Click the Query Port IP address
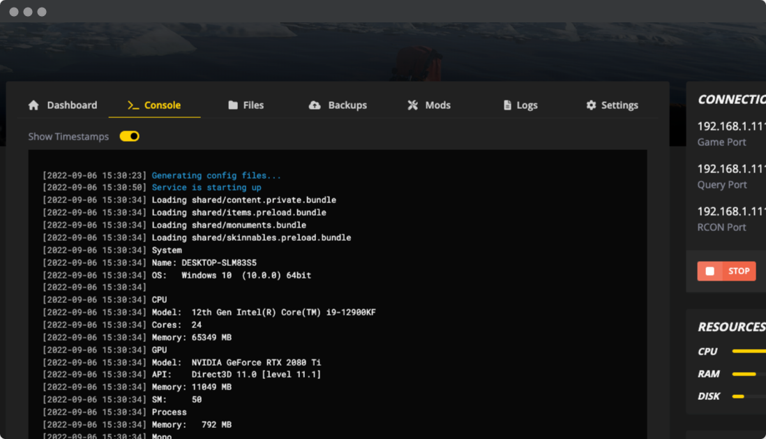The image size is (766, 439). pyautogui.click(x=731, y=169)
